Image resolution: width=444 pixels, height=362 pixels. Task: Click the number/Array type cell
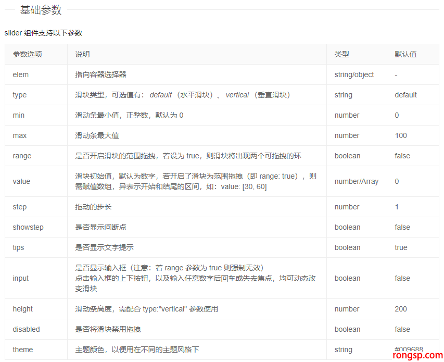pyautogui.click(x=356, y=181)
